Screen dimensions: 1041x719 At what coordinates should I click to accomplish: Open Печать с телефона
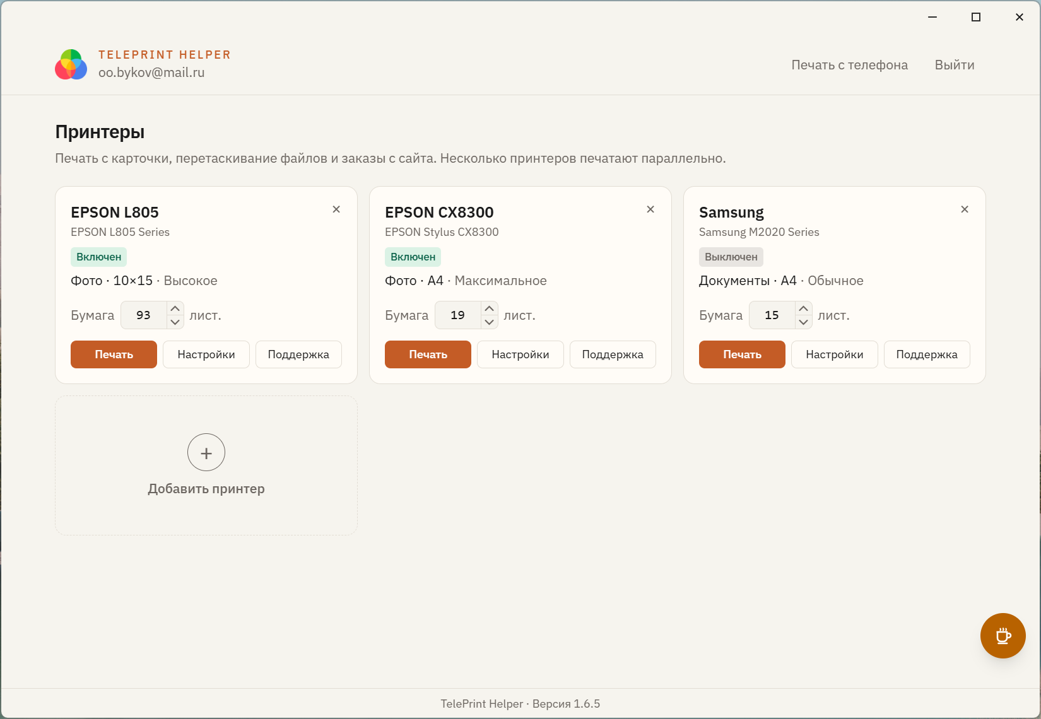[850, 65]
